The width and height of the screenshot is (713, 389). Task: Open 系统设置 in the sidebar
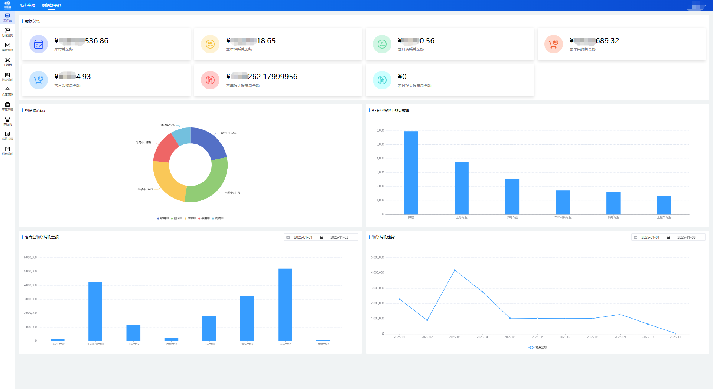pyautogui.click(x=7, y=136)
